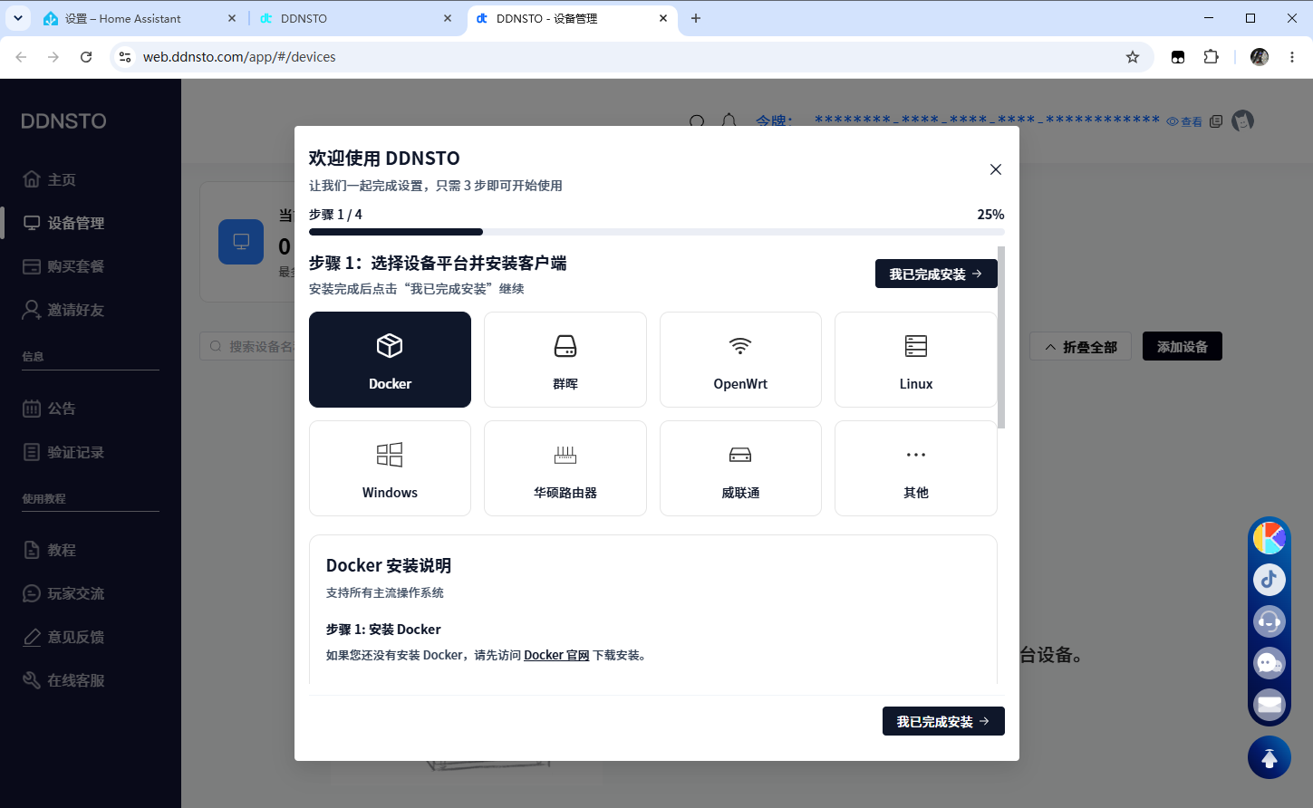Select the 华硕路由器 platform
The width and height of the screenshot is (1313, 808).
pyautogui.click(x=565, y=468)
